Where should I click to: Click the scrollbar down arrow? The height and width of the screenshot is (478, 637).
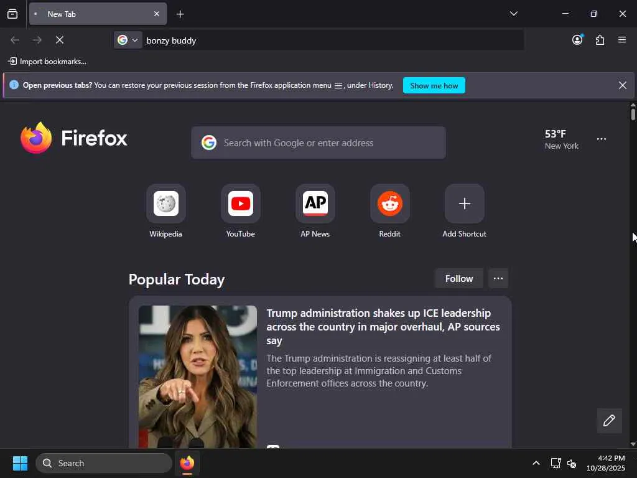(633, 444)
